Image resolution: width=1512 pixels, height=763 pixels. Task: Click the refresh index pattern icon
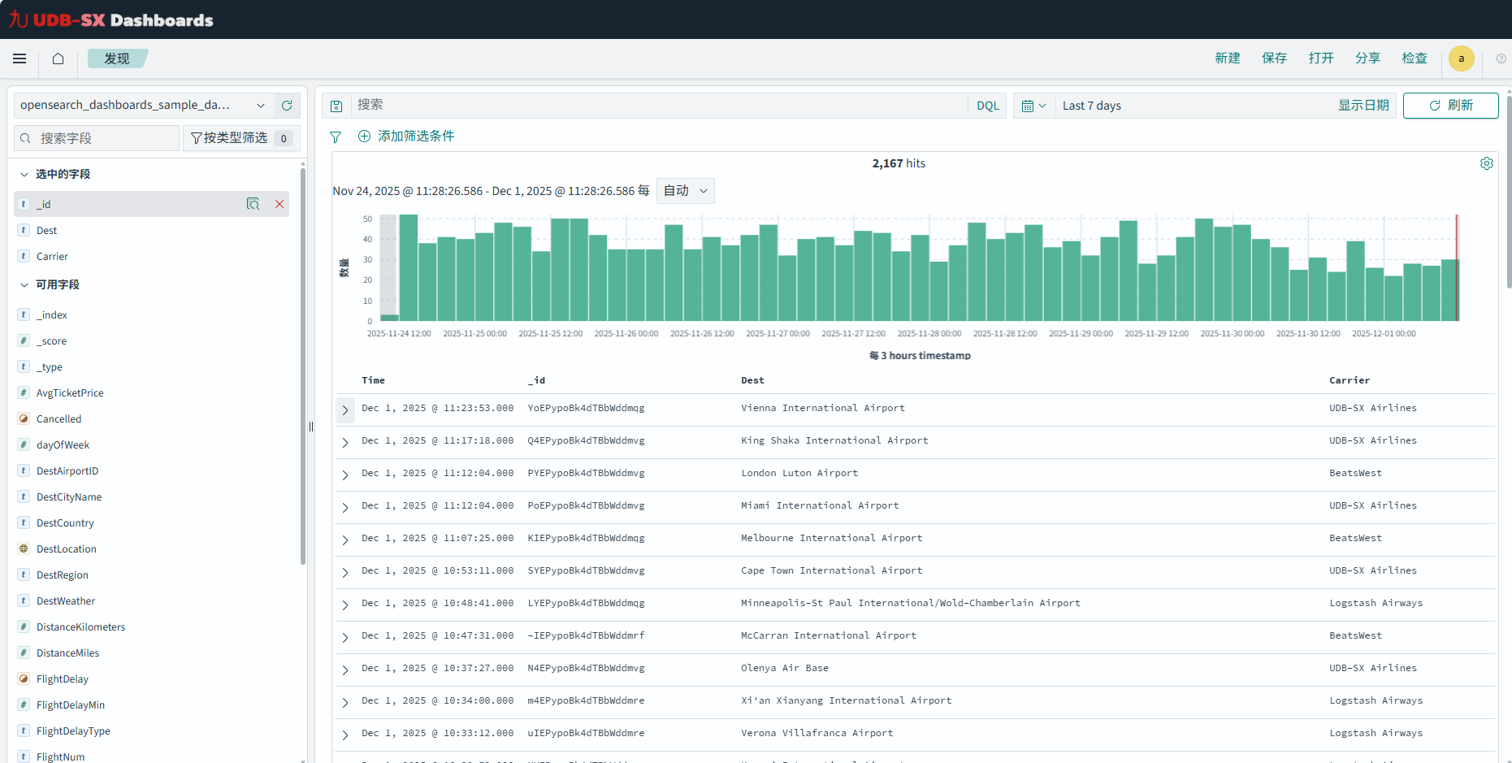(287, 106)
